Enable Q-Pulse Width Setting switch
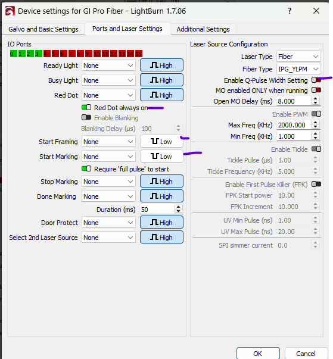 click(x=316, y=80)
